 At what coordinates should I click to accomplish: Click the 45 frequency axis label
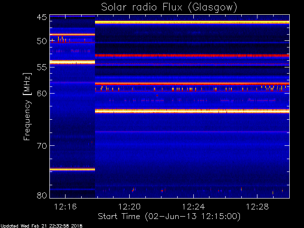click(x=42, y=18)
